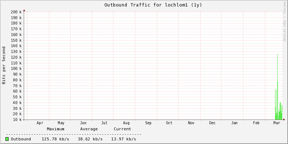Click the 'Outbound' legend label
This screenshot has height=144, width=288.
coord(21,139)
